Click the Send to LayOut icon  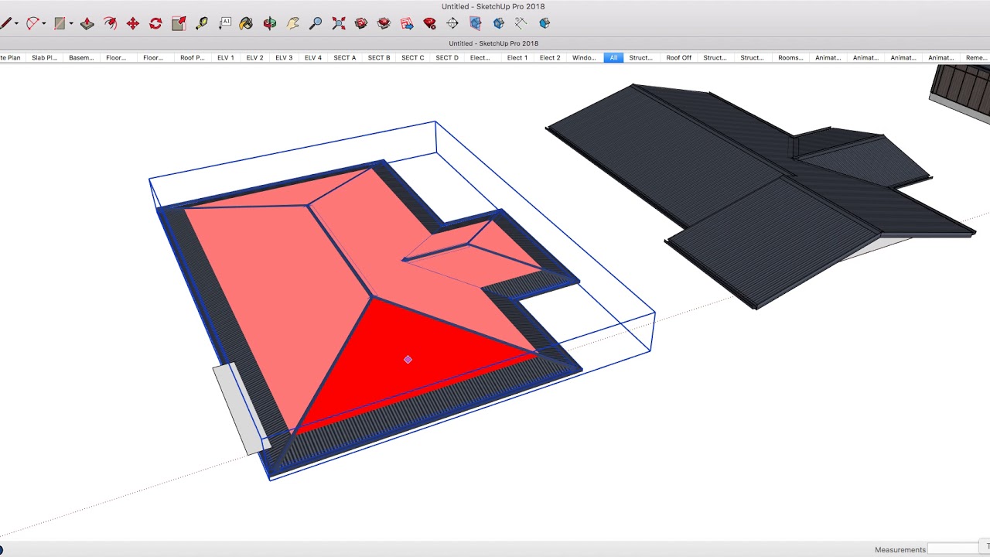point(407,24)
